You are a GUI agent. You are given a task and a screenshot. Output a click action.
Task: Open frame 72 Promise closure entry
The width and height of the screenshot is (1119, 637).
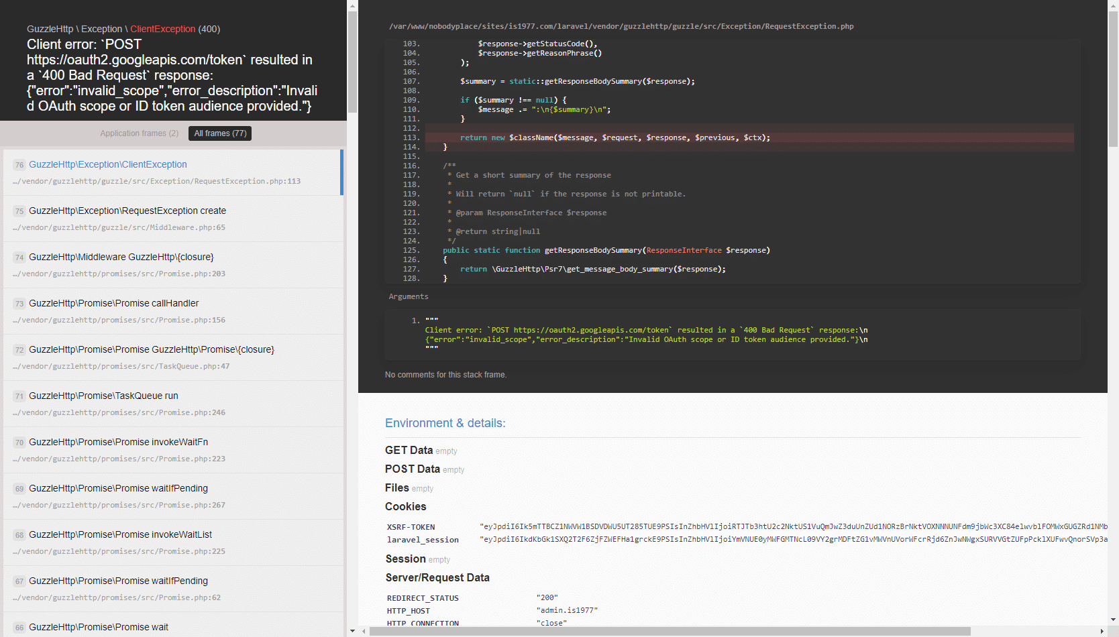coord(173,357)
